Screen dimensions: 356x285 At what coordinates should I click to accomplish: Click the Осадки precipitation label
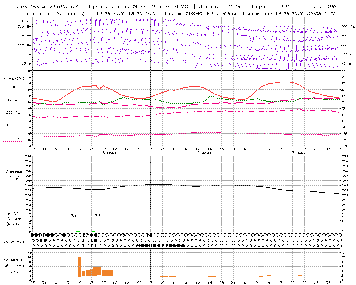pyautogui.click(x=14, y=219)
